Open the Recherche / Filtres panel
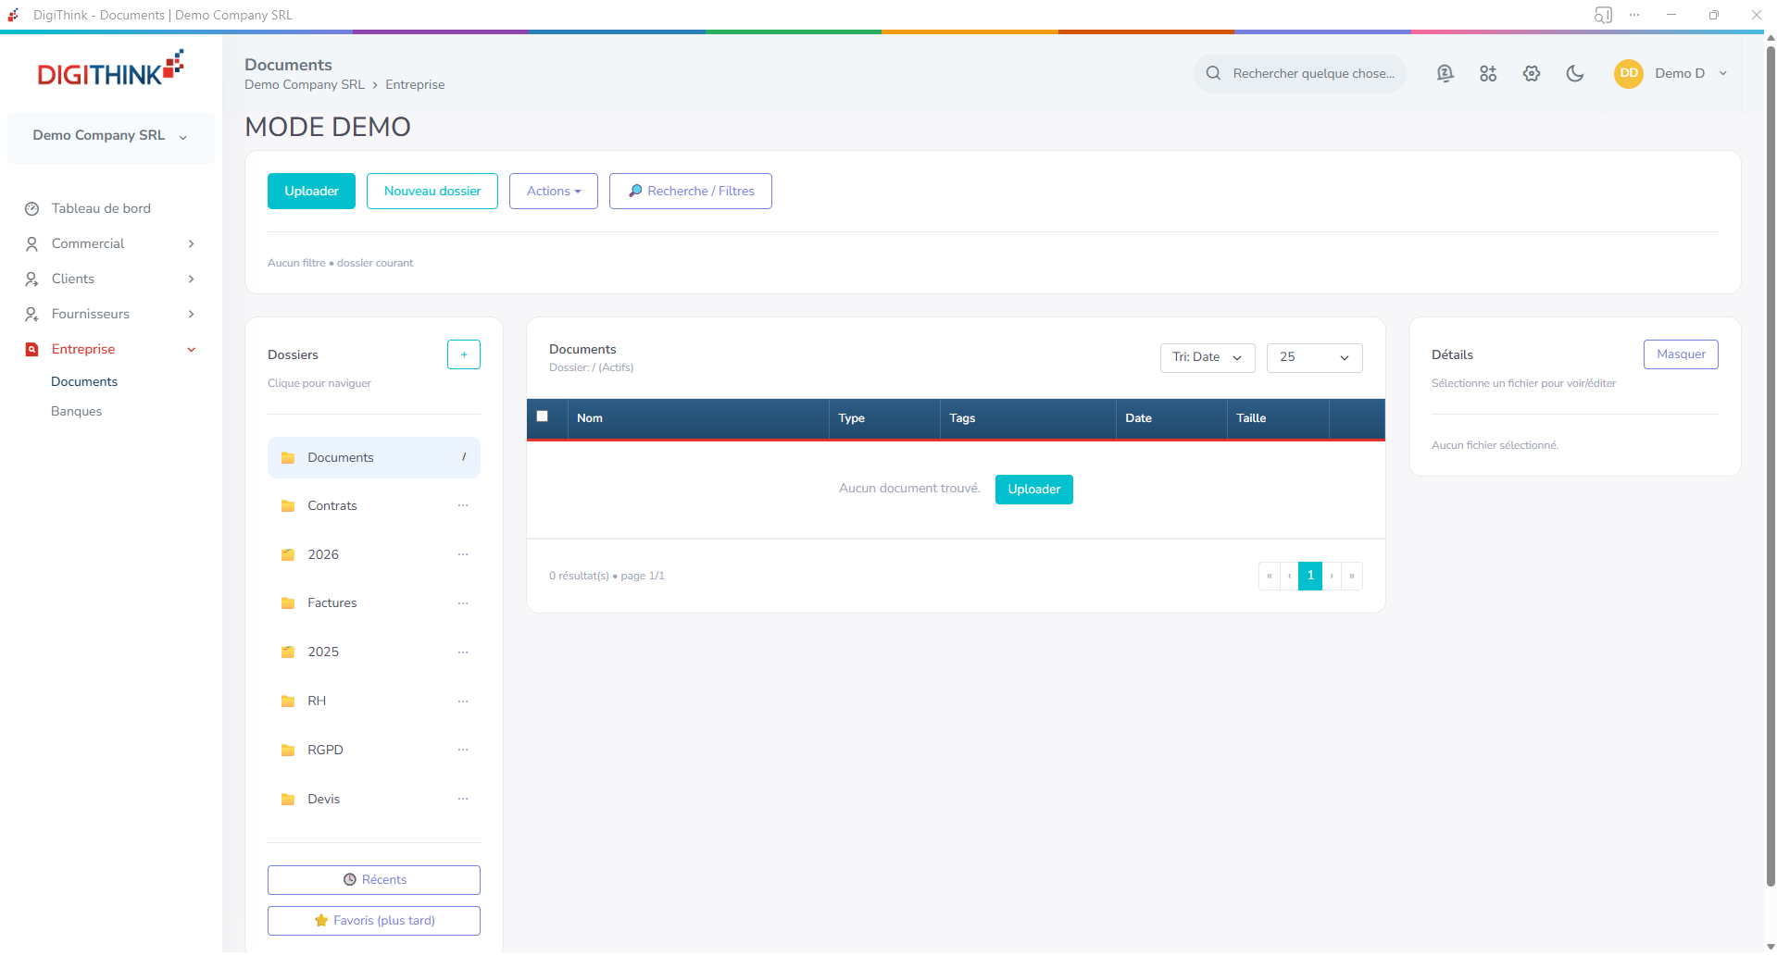1777x956 pixels. [x=691, y=192]
